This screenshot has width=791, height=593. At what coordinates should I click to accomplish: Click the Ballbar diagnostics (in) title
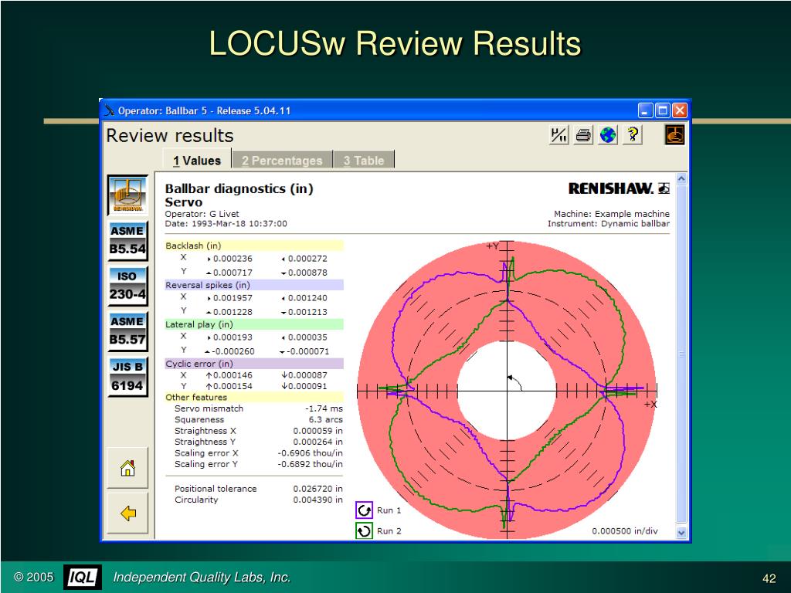239,188
